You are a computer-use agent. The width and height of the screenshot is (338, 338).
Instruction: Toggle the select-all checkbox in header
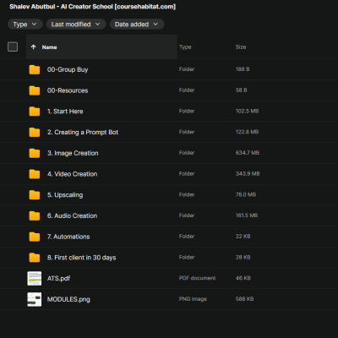[x=13, y=46]
